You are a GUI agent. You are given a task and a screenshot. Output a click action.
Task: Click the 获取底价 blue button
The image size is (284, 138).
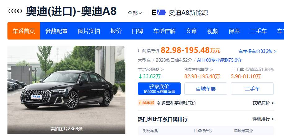click(159, 89)
